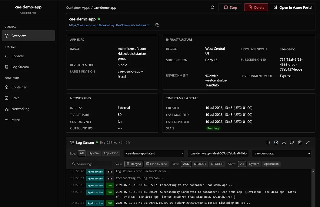Image resolution: width=320 pixels, height=207 pixels.
Task: Click the 'Log stream error: network error' line
Action: coord(141,171)
